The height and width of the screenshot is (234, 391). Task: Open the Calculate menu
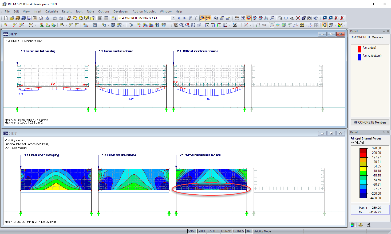click(52, 11)
